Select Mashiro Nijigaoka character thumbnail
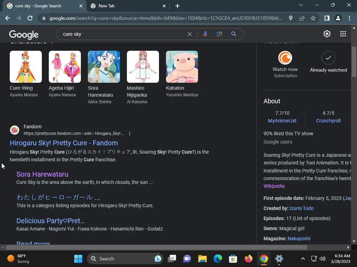Image resolution: width=357 pixels, height=267 pixels. (x=143, y=67)
